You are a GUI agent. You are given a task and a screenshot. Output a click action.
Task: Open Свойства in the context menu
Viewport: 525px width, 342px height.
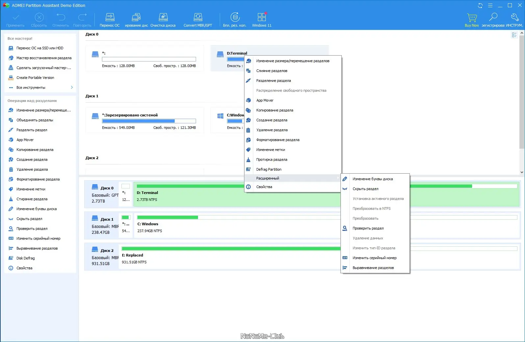pos(293,187)
